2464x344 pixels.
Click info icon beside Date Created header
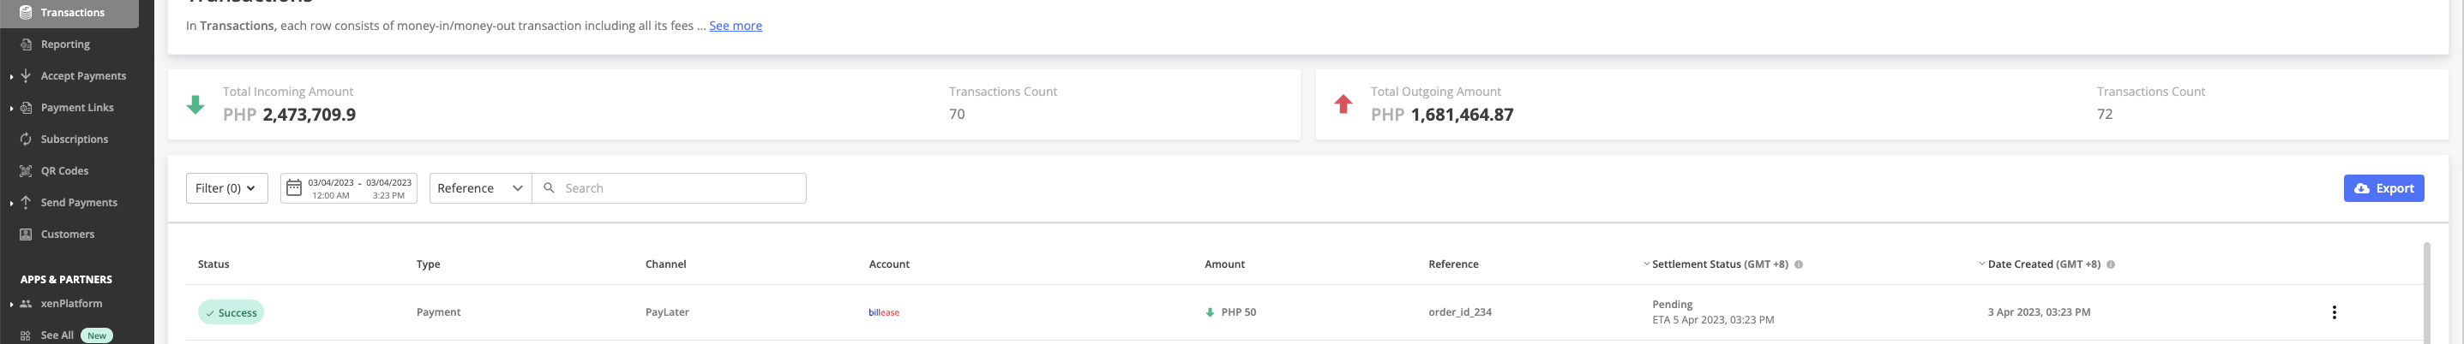2110,264
